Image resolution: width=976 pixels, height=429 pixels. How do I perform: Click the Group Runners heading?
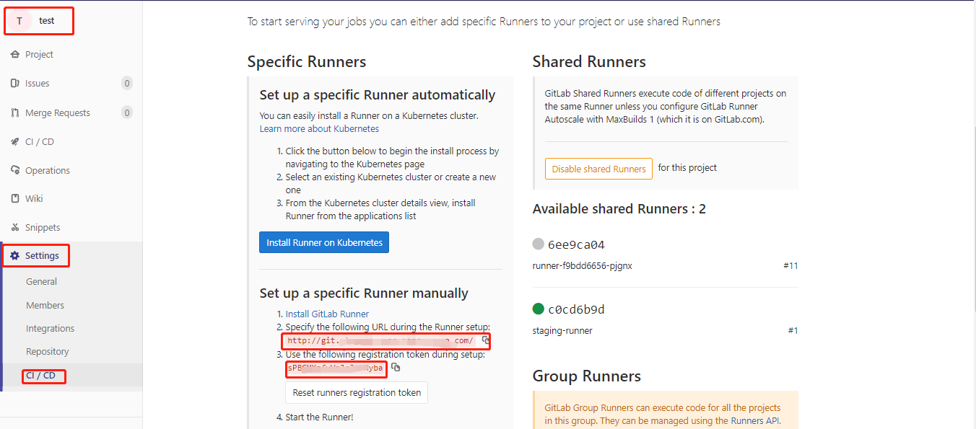(x=587, y=376)
